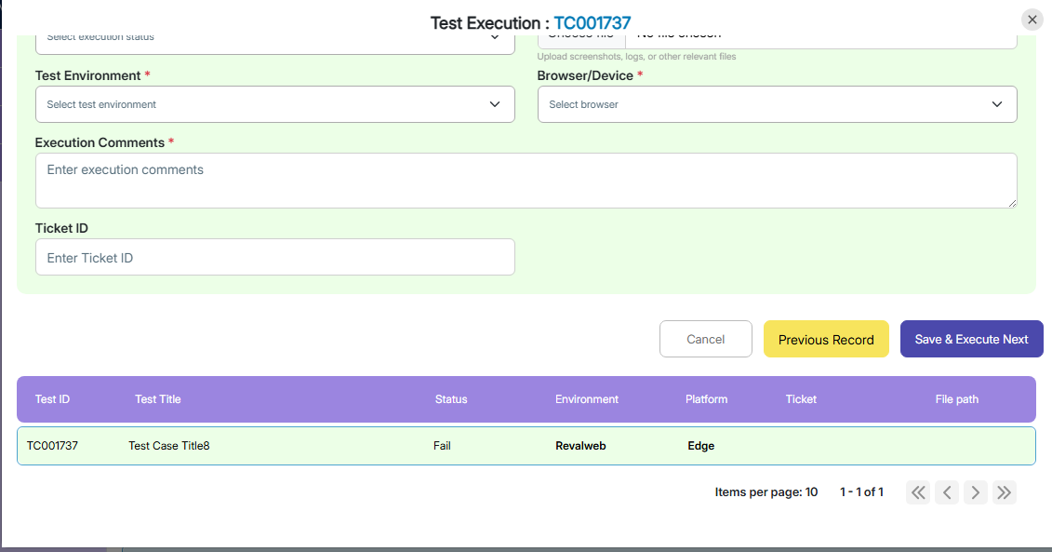This screenshot has width=1052, height=552.
Task: Click Save & Execute Next
Action: [x=971, y=340]
